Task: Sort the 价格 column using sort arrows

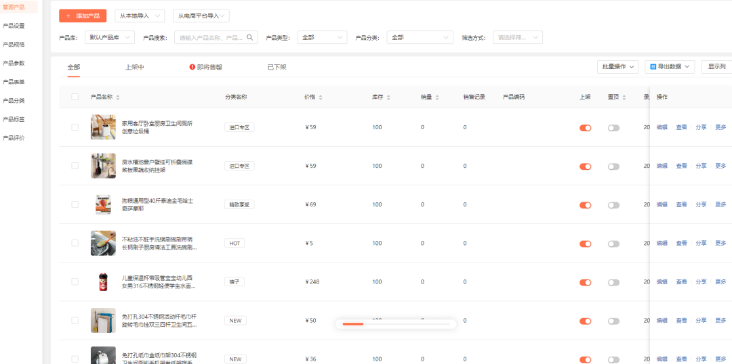Action: pos(321,97)
